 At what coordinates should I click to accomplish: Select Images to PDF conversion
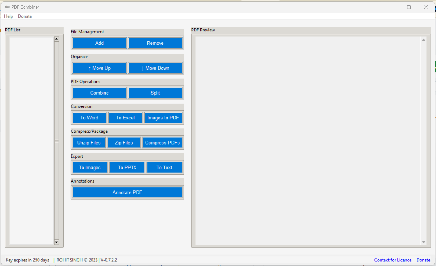pyautogui.click(x=163, y=118)
